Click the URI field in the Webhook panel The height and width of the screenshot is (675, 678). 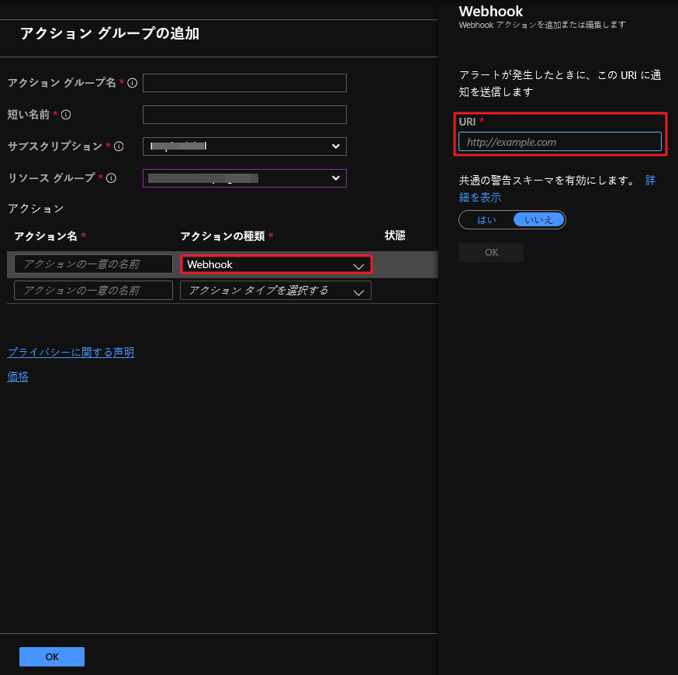[559, 142]
